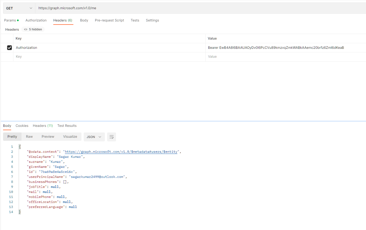This screenshot has height=230, width=366.
Task: Open the Pre-request Script tab
Action: (x=109, y=20)
